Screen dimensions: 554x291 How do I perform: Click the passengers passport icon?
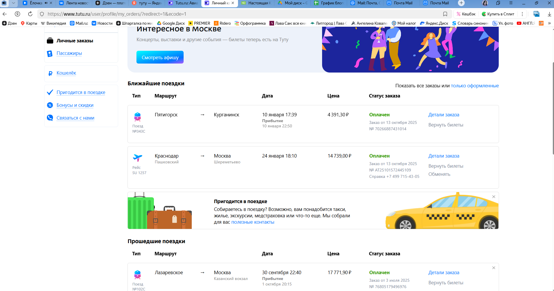(x=50, y=53)
